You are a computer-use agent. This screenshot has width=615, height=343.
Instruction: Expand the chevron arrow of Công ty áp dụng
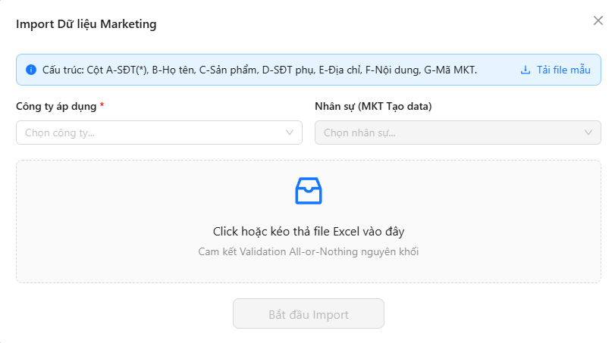[290, 133]
